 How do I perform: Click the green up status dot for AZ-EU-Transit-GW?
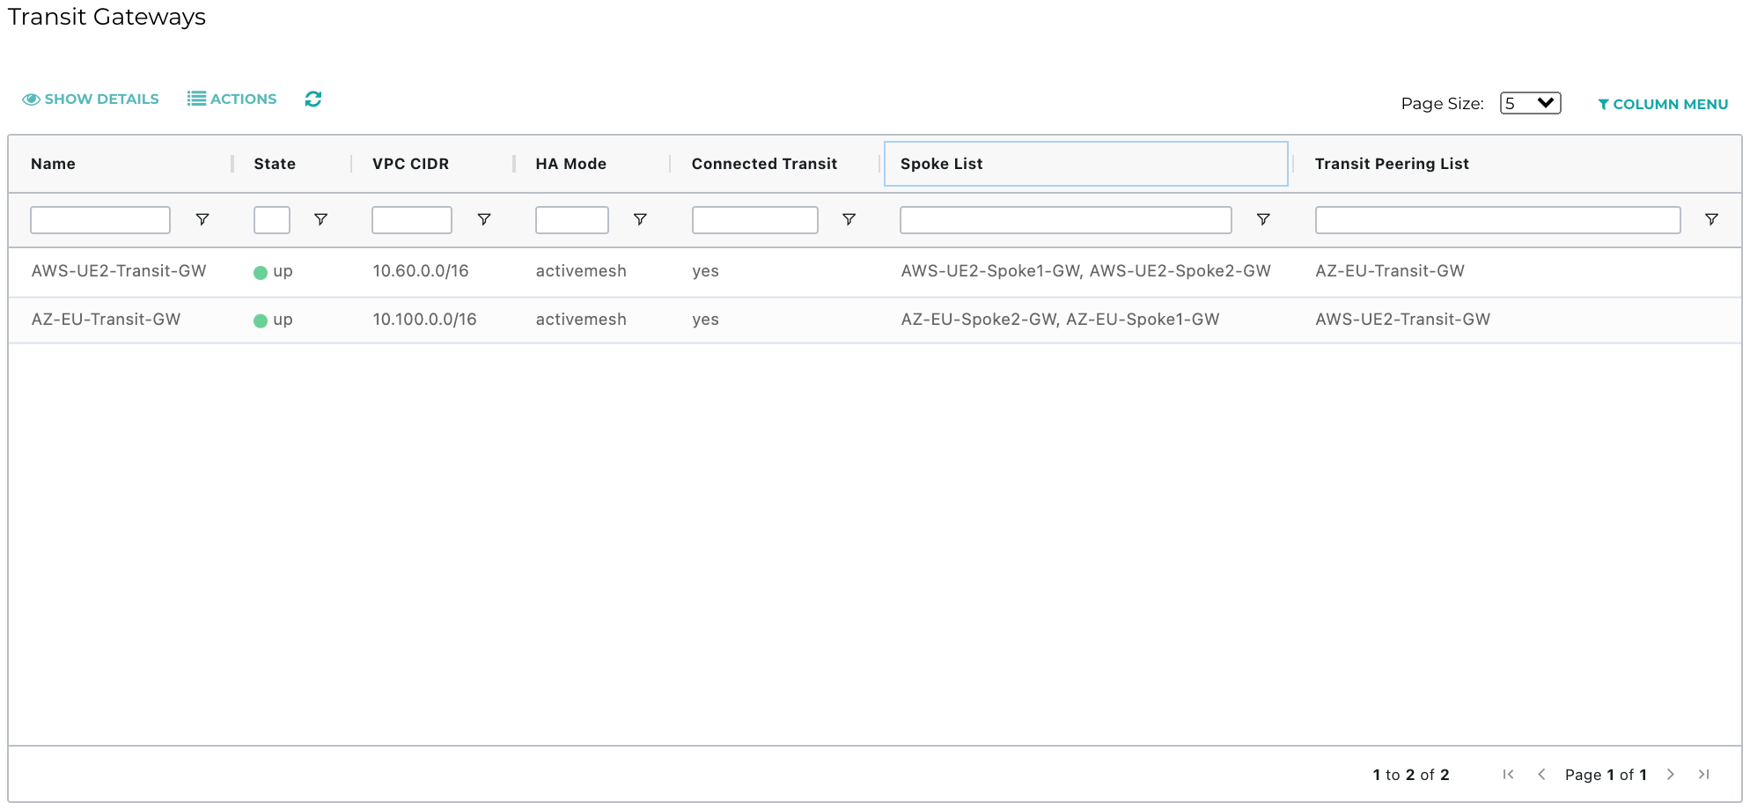[x=261, y=321]
